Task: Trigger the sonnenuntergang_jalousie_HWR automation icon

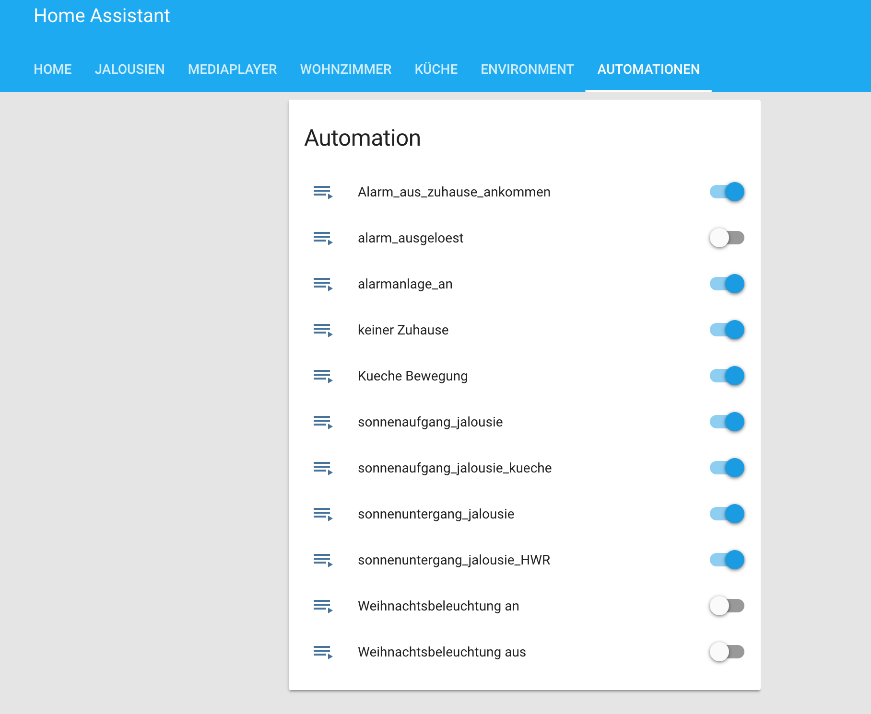Action: [322, 560]
